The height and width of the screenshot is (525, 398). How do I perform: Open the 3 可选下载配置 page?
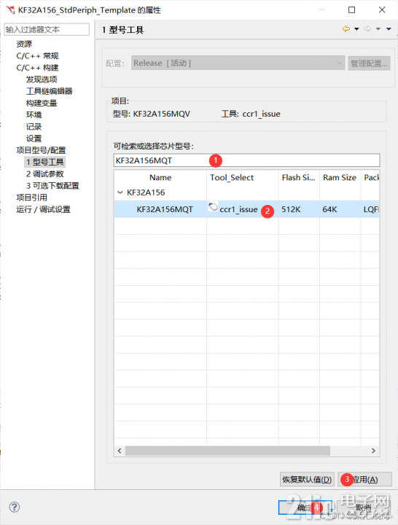tap(52, 185)
